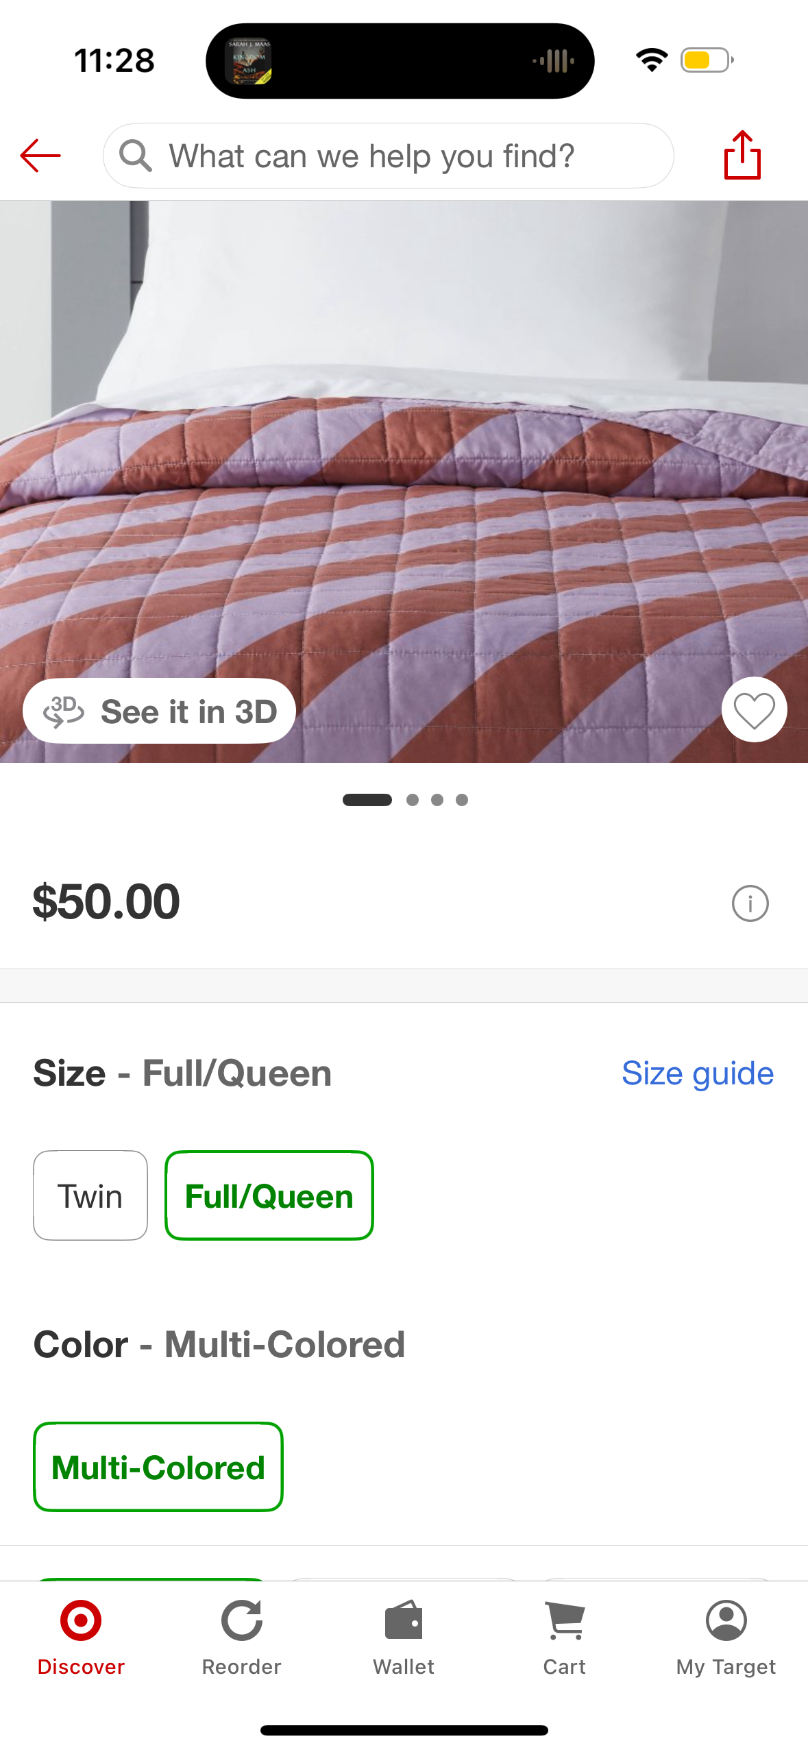Tap the quilt product photo
The image size is (808, 1752).
(404, 480)
